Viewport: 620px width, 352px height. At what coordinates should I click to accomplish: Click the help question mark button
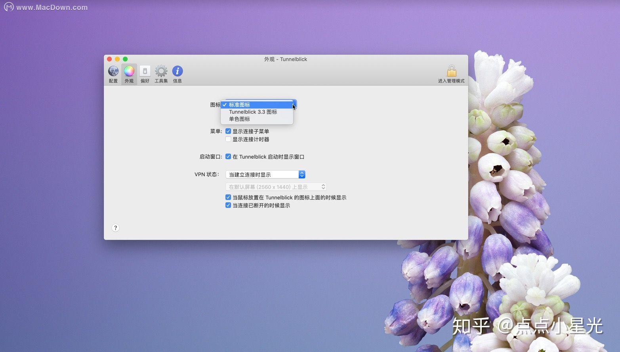pyautogui.click(x=115, y=228)
